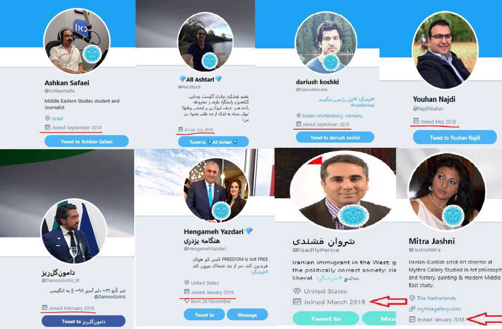Click calendar icon beside Joined May 2018
This screenshot has height=329, width=502.
tap(416, 121)
